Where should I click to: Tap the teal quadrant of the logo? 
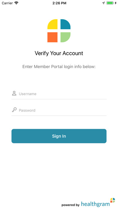tap(66, 24)
